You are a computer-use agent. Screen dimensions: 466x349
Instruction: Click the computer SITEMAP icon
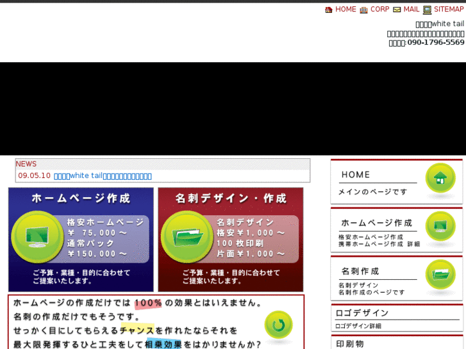pos(428,10)
